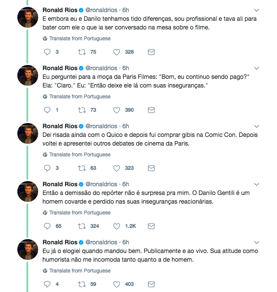Like the tweet with 403 likes
The image size is (277, 292).
point(117,284)
